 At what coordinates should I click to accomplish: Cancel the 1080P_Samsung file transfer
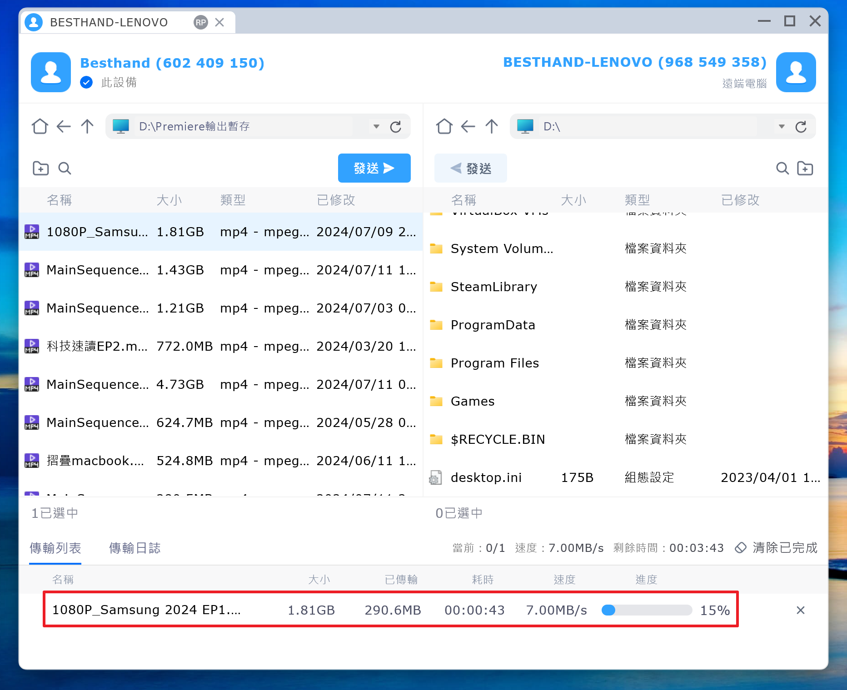point(801,610)
